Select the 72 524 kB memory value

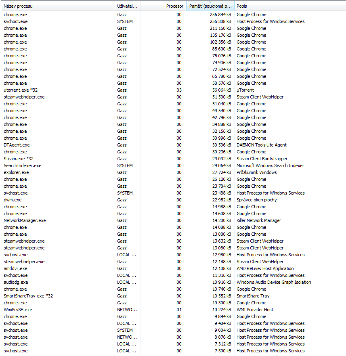click(222, 69)
